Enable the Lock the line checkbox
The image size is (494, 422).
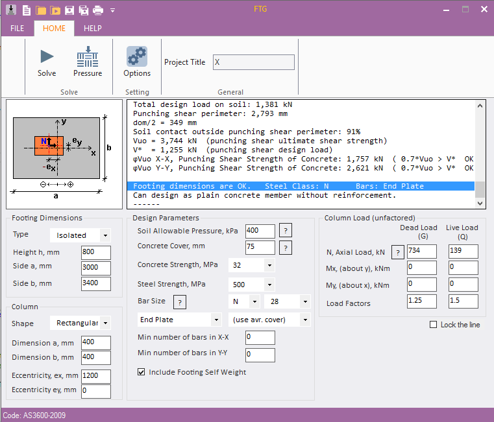434,325
